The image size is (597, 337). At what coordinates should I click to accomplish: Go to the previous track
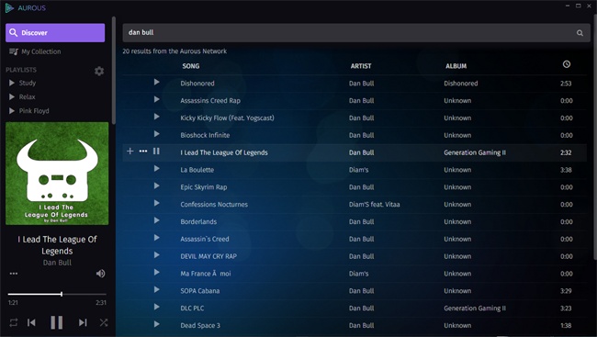click(31, 322)
